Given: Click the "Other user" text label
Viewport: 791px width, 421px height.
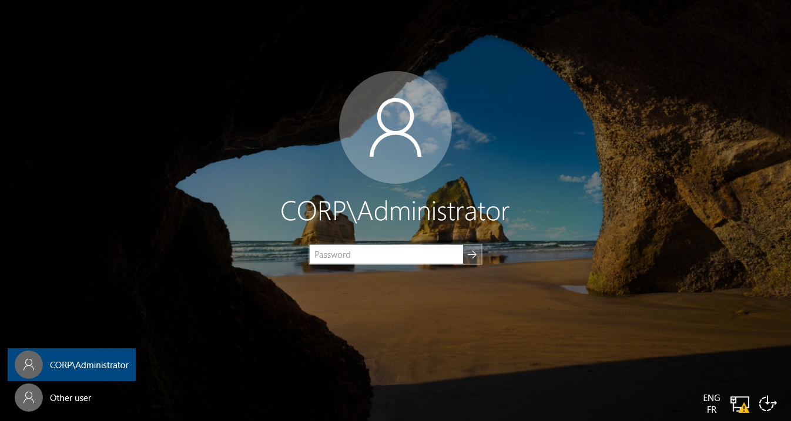Looking at the screenshot, I should (x=71, y=398).
